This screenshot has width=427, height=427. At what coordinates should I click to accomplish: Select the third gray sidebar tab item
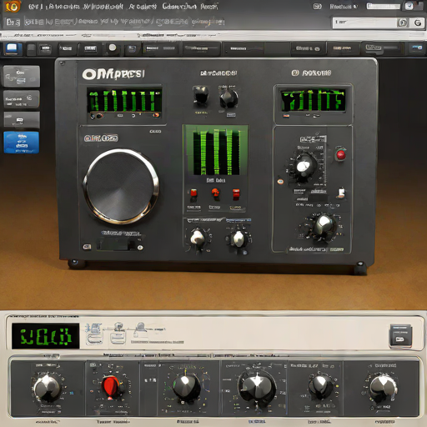pos(22,120)
